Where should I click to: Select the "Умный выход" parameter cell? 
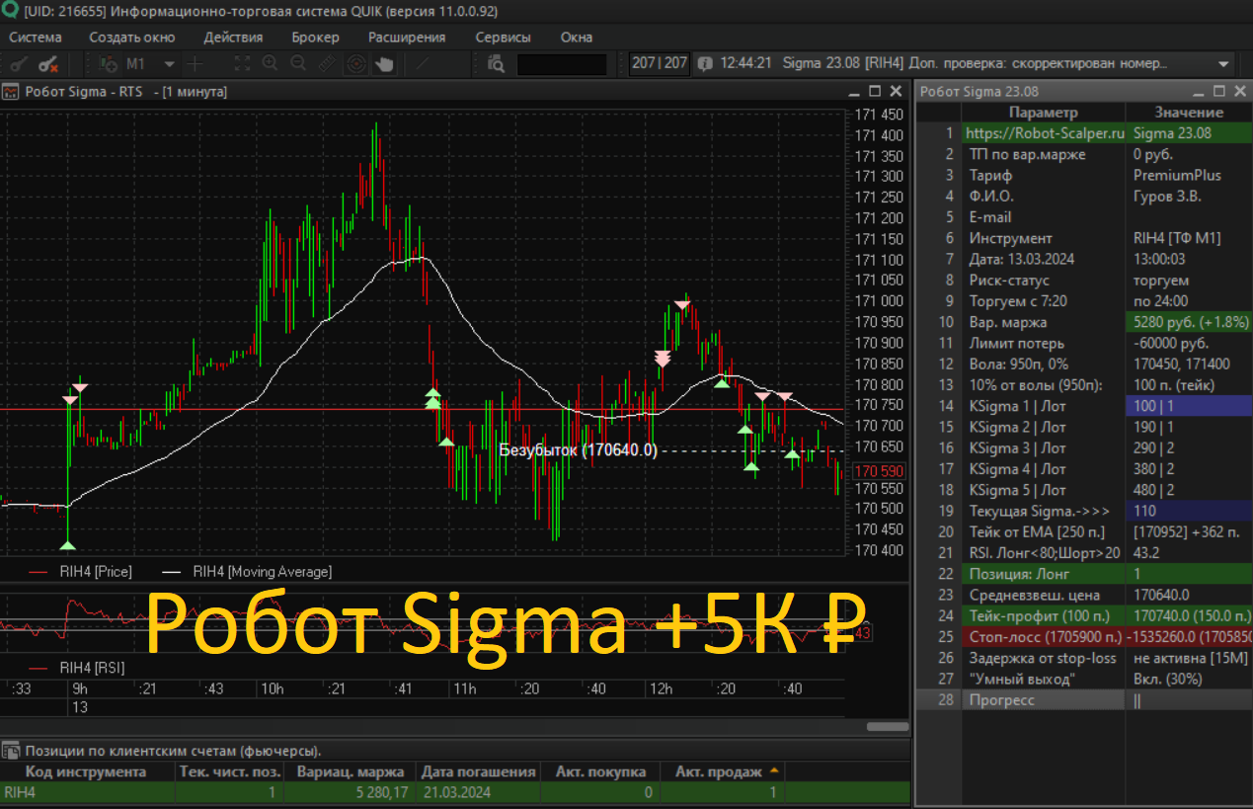(1045, 679)
